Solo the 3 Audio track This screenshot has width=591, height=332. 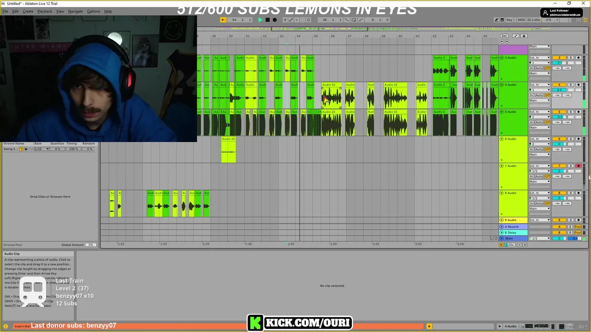571,58
